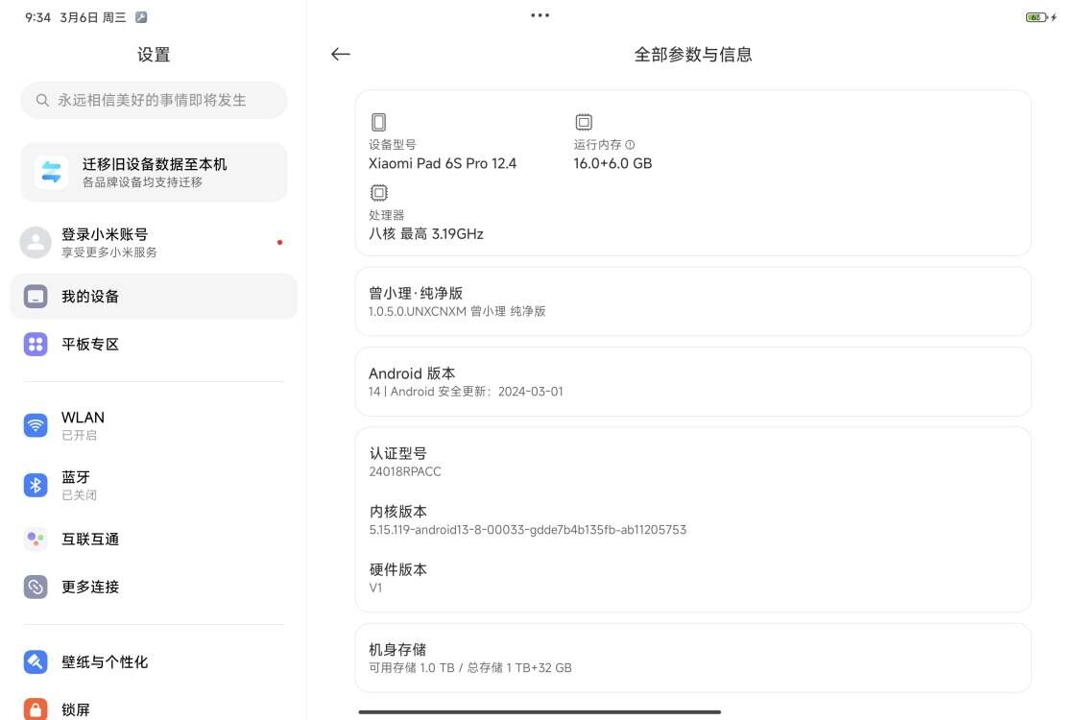Tap the bottom navigation gesture bar

[x=540, y=711]
